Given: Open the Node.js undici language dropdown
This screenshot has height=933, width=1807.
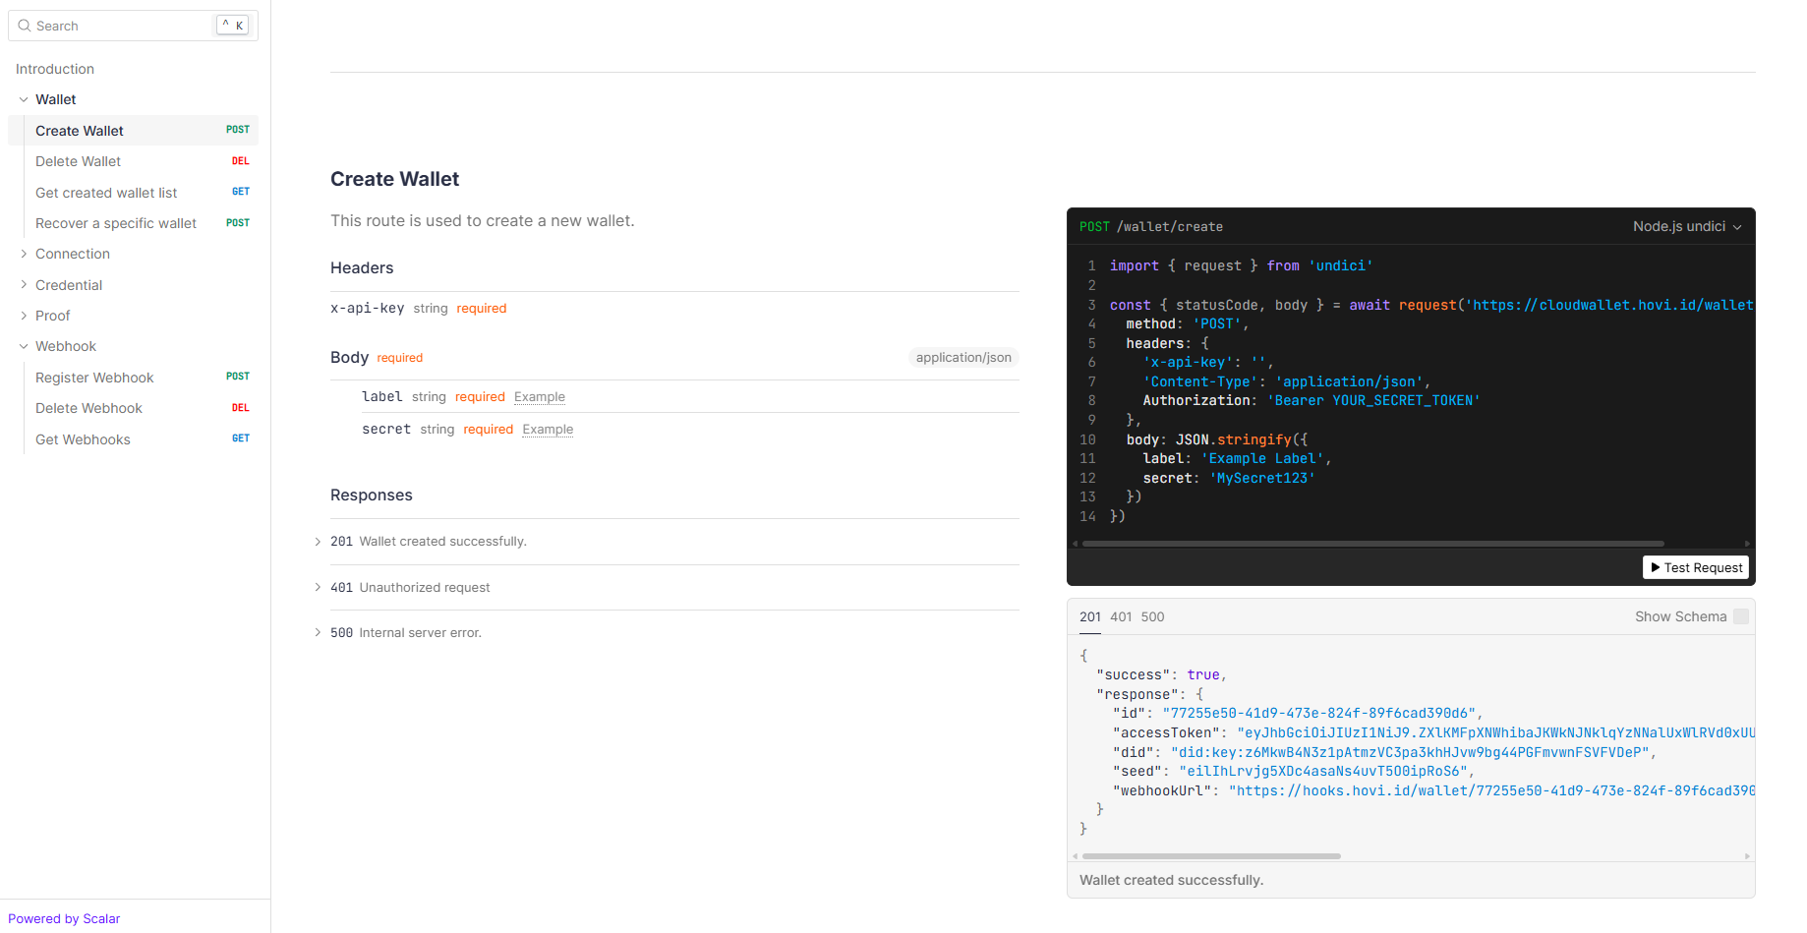Looking at the screenshot, I should 1686,226.
